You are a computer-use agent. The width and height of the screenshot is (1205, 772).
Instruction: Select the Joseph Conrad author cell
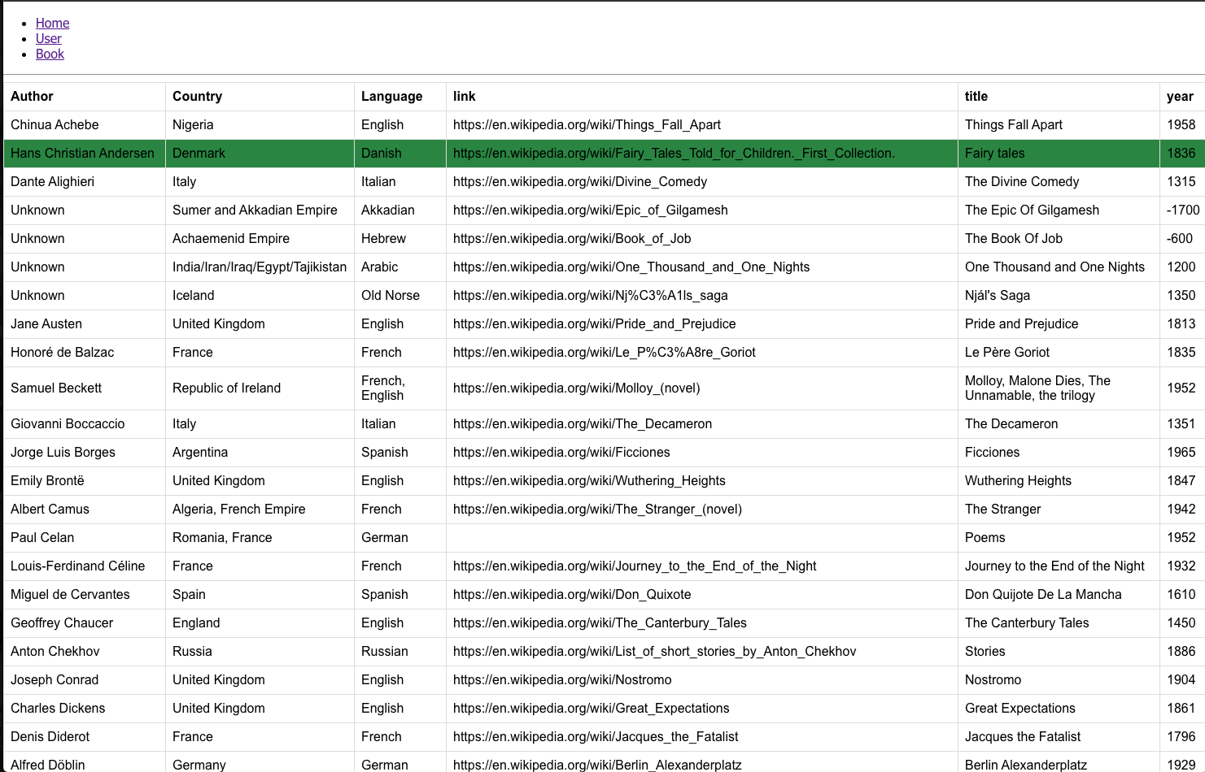85,680
